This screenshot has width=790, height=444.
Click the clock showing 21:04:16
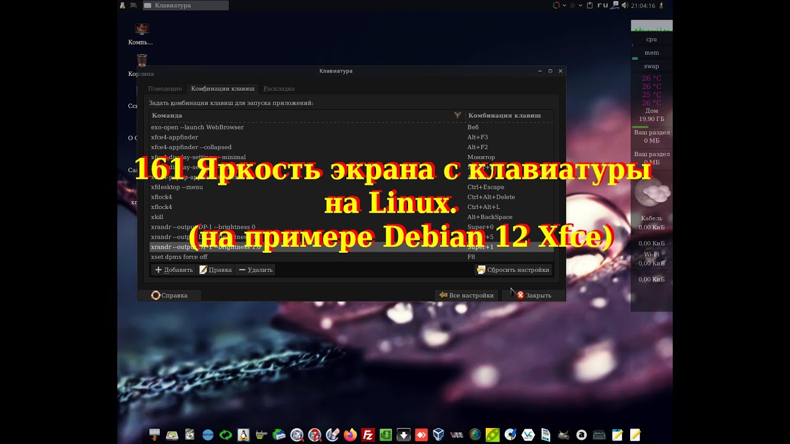[643, 6]
